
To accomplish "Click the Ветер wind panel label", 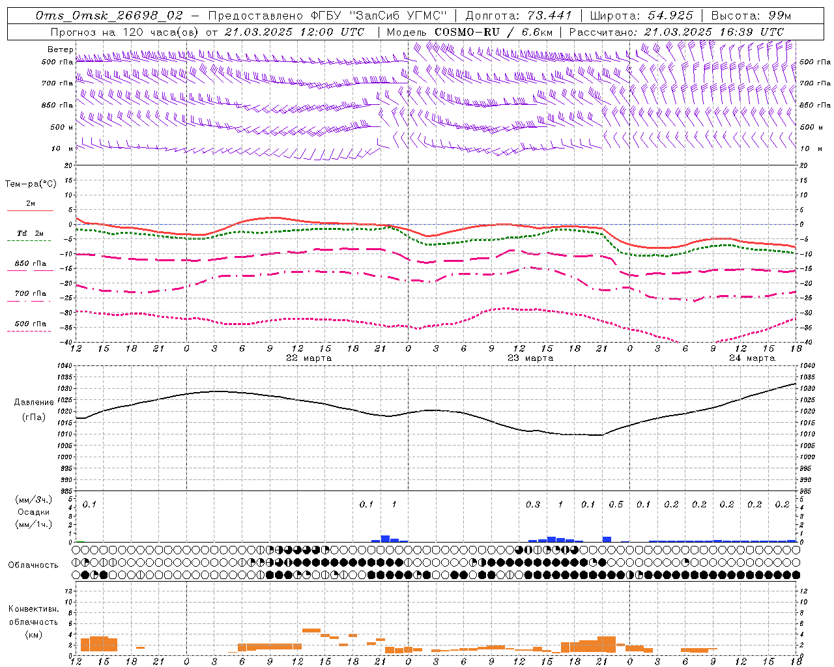I will pos(60,50).
